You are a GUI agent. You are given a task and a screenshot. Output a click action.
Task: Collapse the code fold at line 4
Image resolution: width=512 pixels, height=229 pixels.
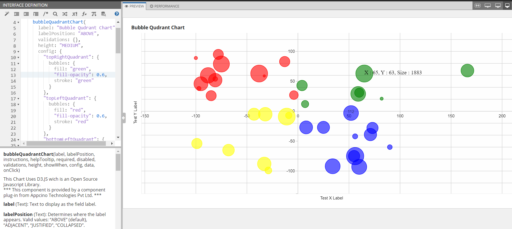pos(19,22)
